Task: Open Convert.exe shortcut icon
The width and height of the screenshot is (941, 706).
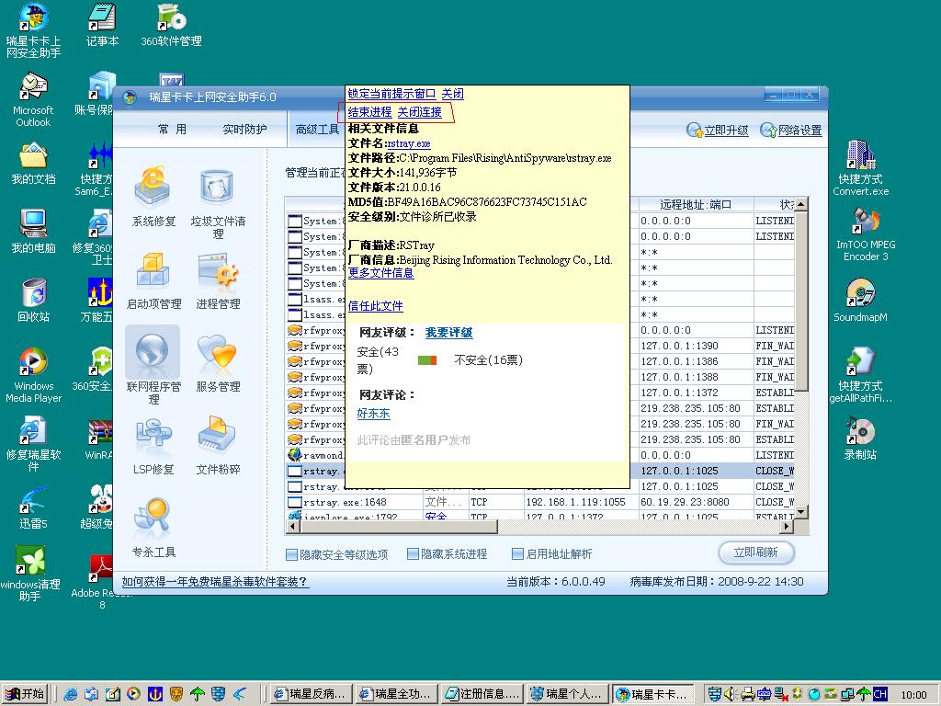Action: click(x=860, y=154)
